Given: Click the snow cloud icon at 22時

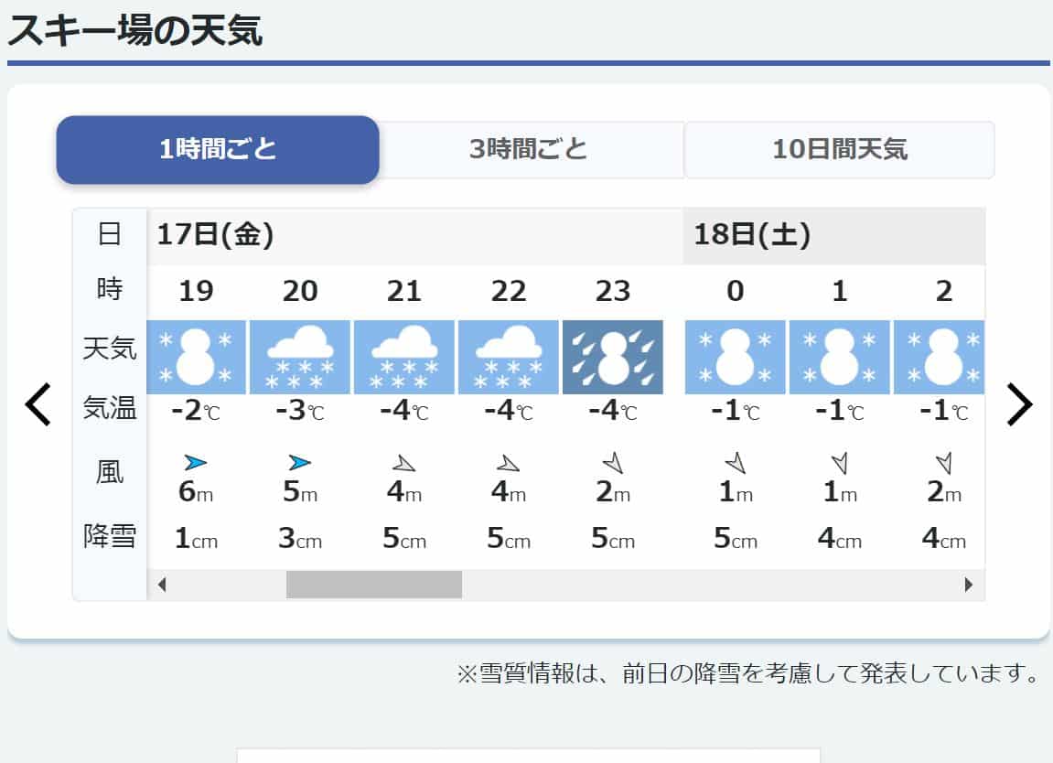Looking at the screenshot, I should (x=509, y=358).
